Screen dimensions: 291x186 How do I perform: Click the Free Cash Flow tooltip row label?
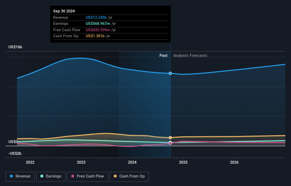tap(67, 30)
